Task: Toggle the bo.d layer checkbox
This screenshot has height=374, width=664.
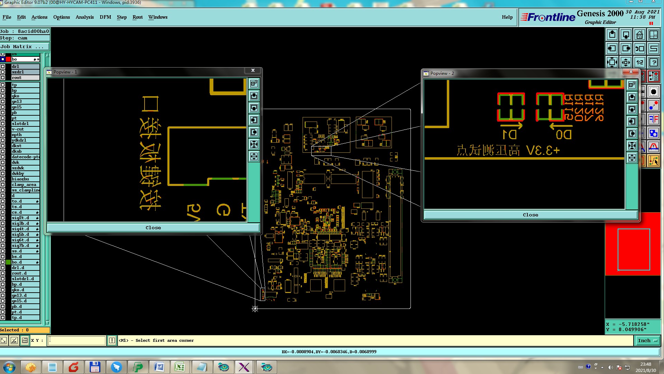Action: pos(3,262)
